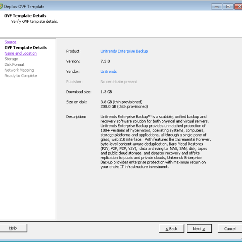Viewport: 242px width, 242px height.
Task: Click the vSphere icon in title bar
Action: click(x=1, y=7)
